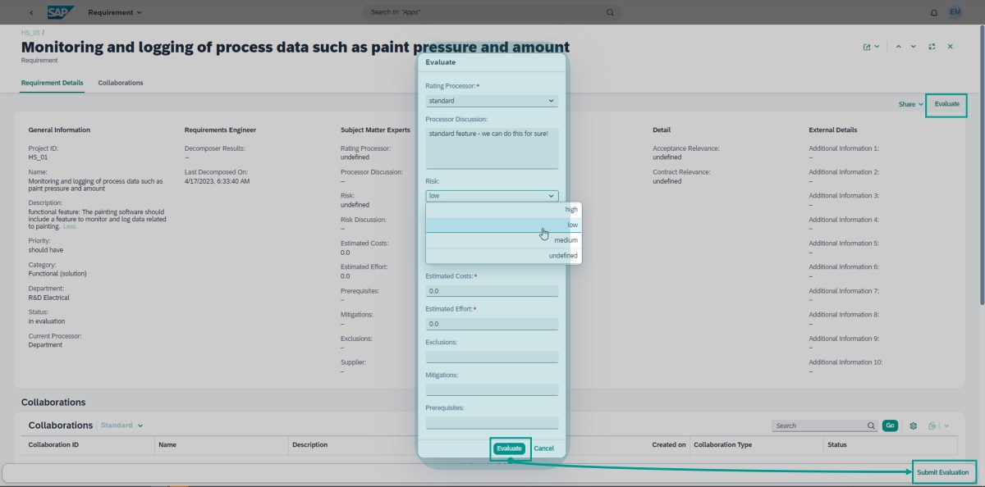Image resolution: width=985 pixels, height=487 pixels.
Task: Navigate to the next item with down chevron
Action: pos(914,47)
